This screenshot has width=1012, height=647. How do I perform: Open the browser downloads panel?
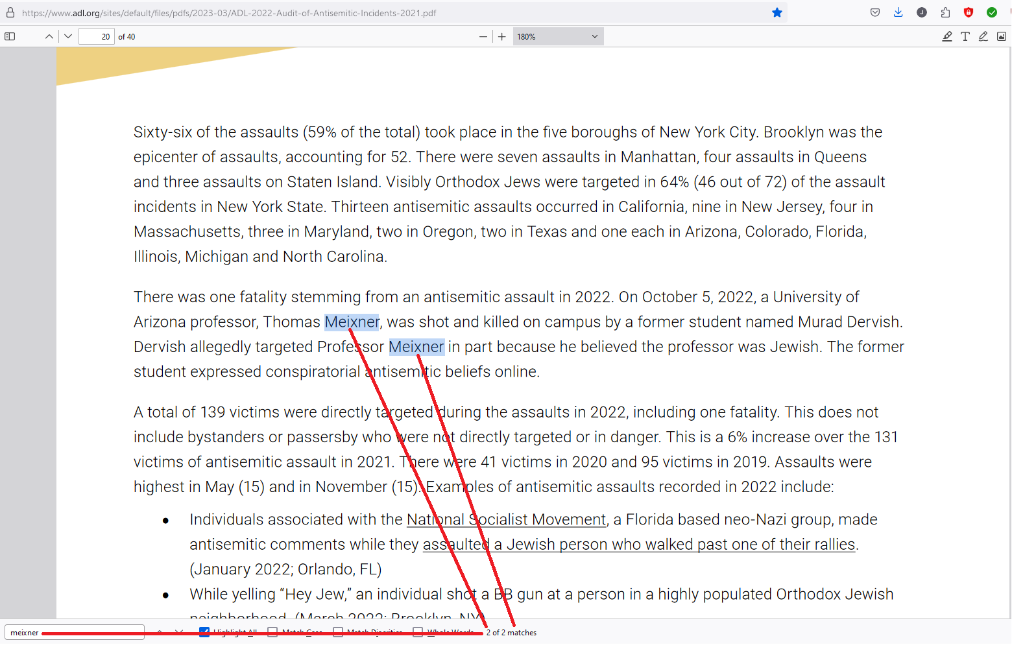(x=898, y=13)
